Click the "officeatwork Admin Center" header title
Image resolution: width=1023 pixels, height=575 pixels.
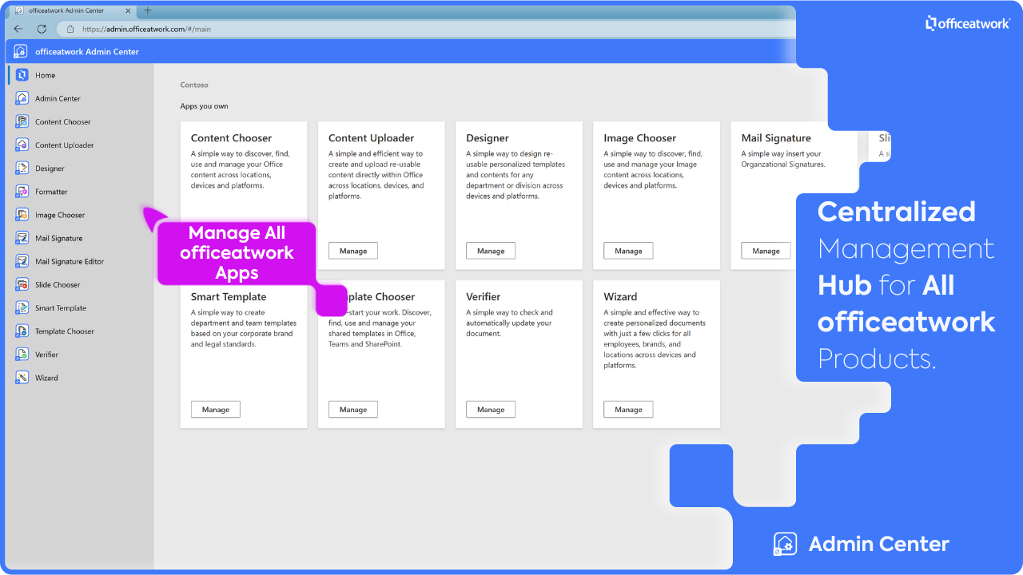pos(87,51)
